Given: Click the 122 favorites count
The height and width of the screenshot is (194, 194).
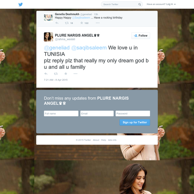Looking at the screenshot, I should click(86, 23).
